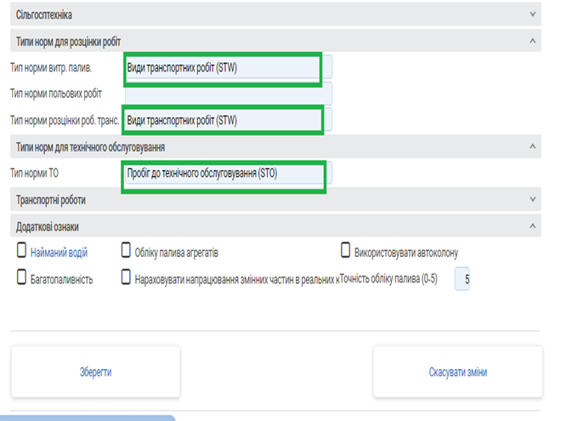Click the blue Найманий водій label link
Image resolution: width=578 pixels, height=421 pixels.
pos(59,253)
